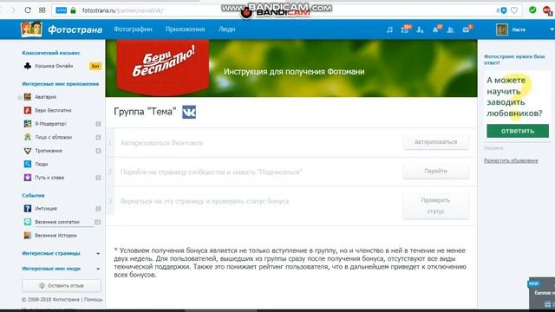Reload the page in browser
This screenshot has width=555, height=312.
point(28,10)
